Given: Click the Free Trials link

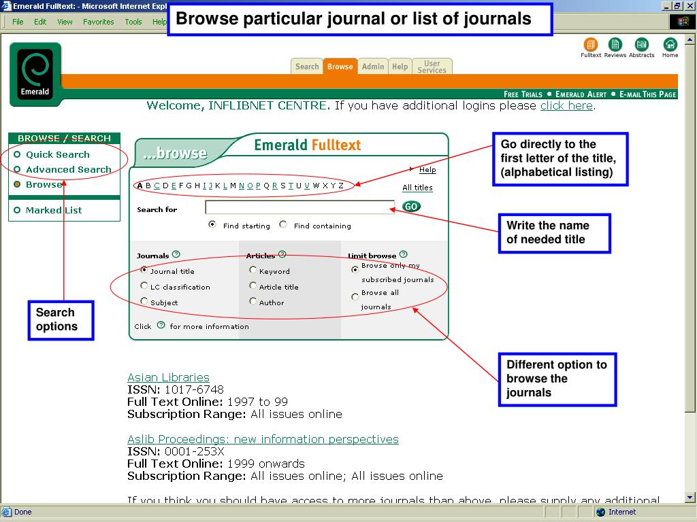Looking at the screenshot, I should click(523, 94).
